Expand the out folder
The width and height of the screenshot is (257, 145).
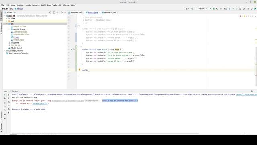(7, 21)
